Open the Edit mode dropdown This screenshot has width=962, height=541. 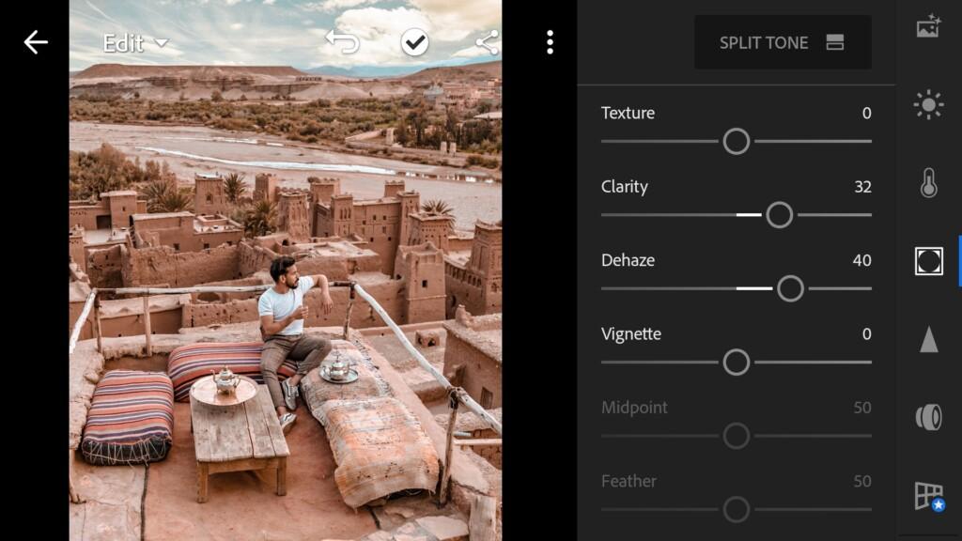[134, 43]
